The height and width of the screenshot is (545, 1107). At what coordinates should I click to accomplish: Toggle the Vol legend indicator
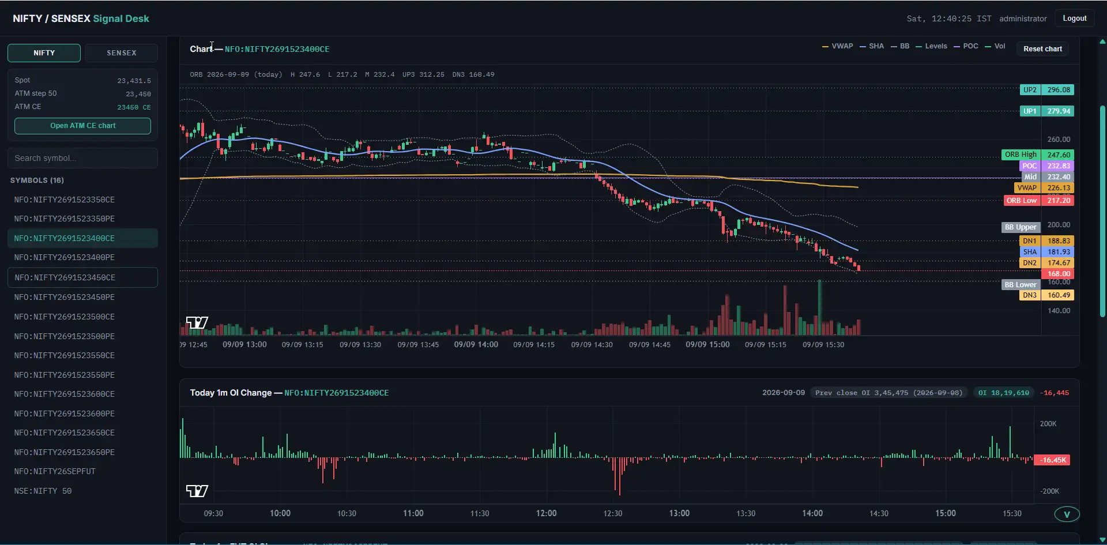(995, 46)
